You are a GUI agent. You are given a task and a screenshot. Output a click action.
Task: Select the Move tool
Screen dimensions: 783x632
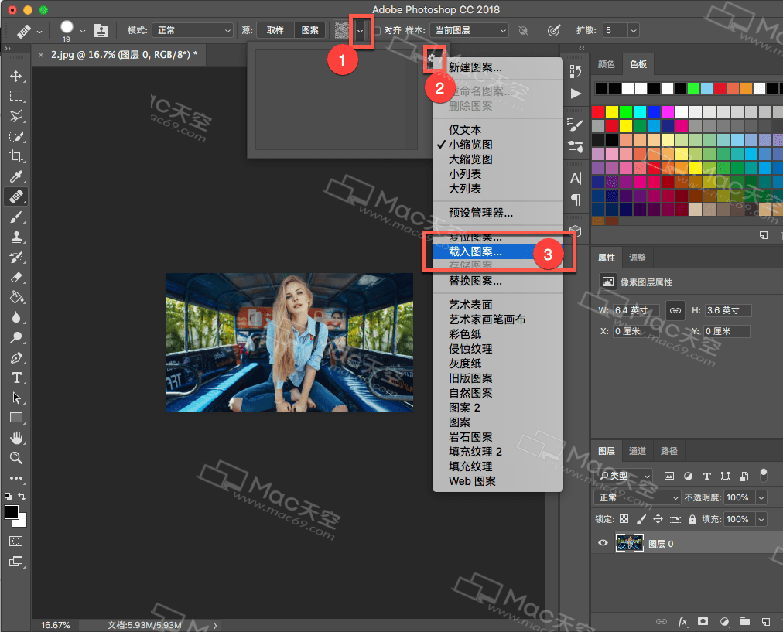click(15, 75)
